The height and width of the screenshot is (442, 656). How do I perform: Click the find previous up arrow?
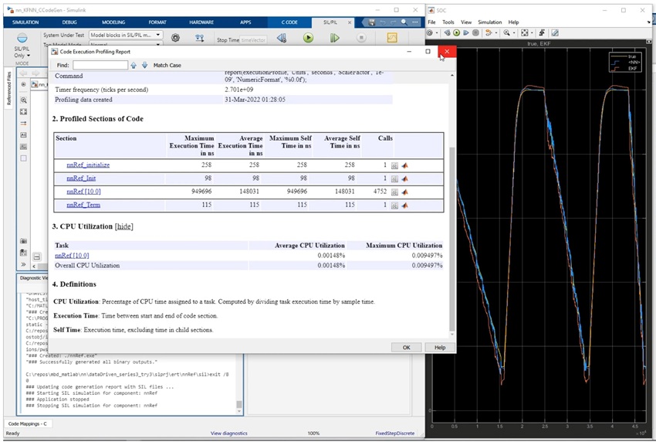click(134, 66)
